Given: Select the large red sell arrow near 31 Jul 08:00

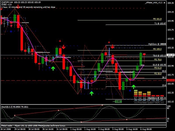Looking at the screenshot, I should coord(63,47).
